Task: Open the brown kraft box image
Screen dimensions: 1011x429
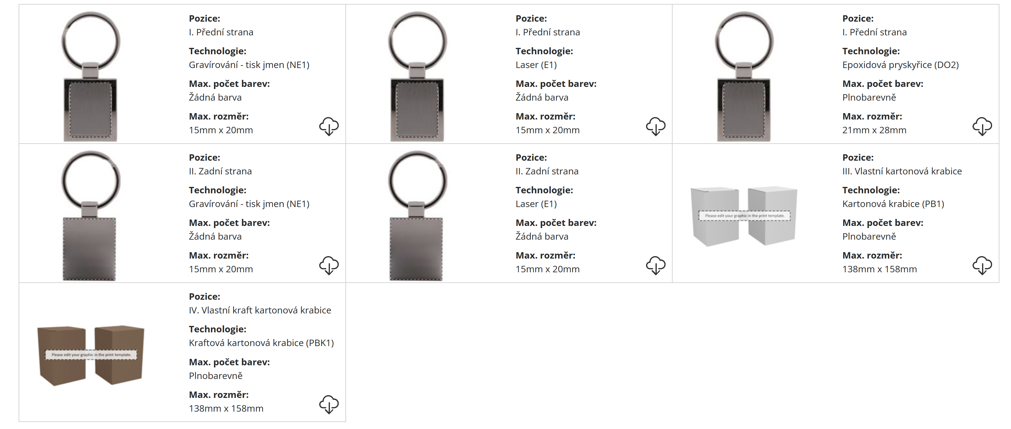Action: (x=91, y=355)
